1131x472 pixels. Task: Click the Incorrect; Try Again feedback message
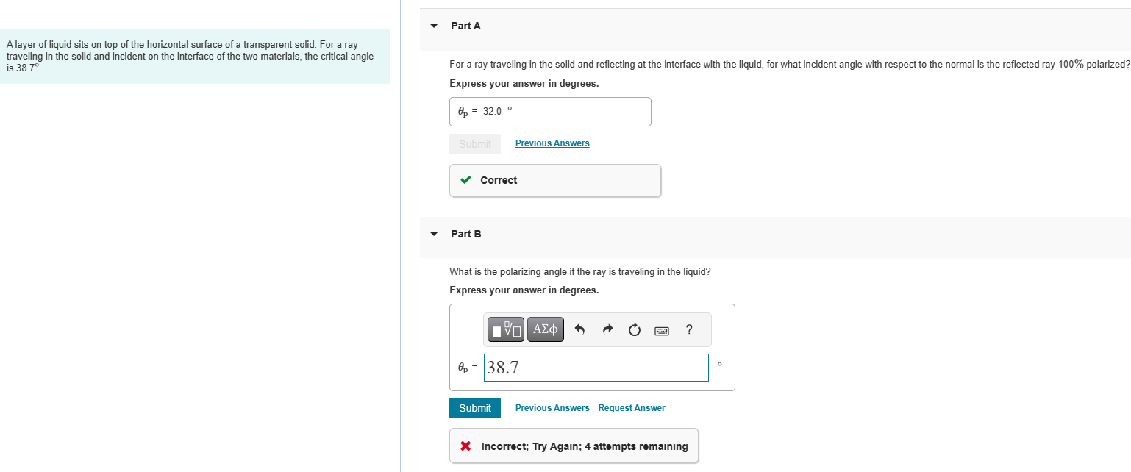coord(574,446)
